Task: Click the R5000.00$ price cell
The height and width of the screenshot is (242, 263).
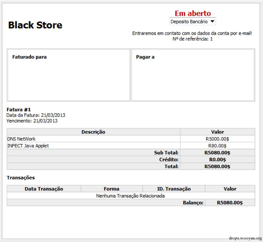Action: (x=217, y=139)
